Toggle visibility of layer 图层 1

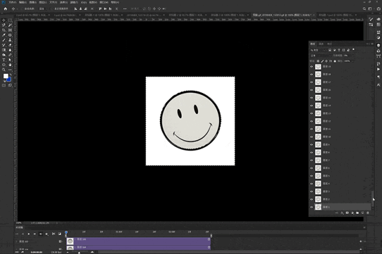coord(312,206)
